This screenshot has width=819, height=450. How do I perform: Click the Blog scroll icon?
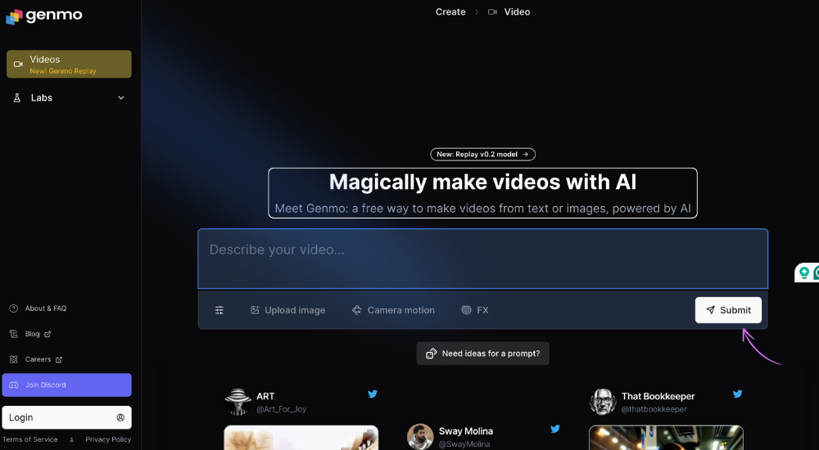(x=14, y=334)
